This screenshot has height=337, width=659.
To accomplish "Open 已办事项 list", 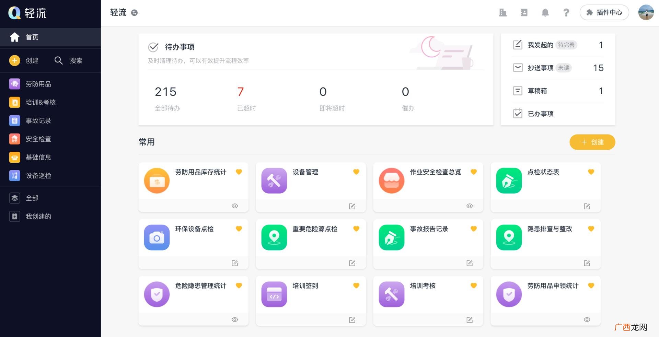I will [558, 114].
